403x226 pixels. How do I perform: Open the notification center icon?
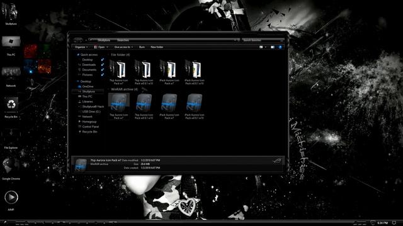pos(394,223)
